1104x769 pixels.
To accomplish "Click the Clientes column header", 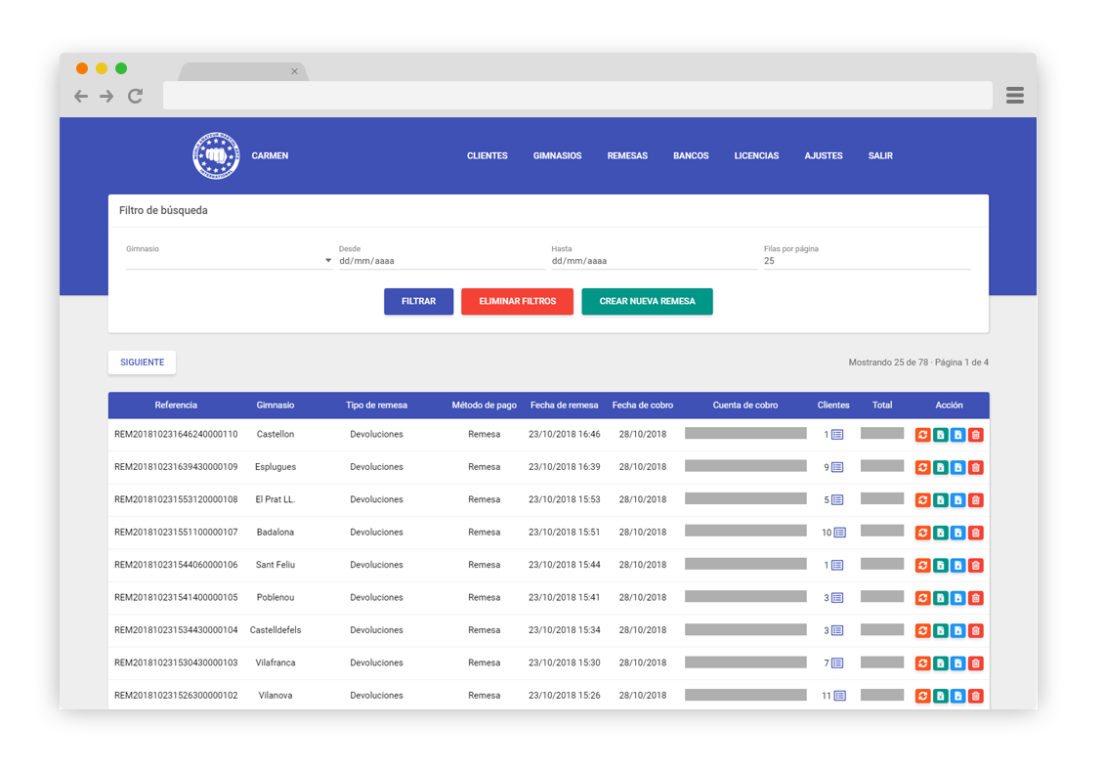I will (833, 405).
